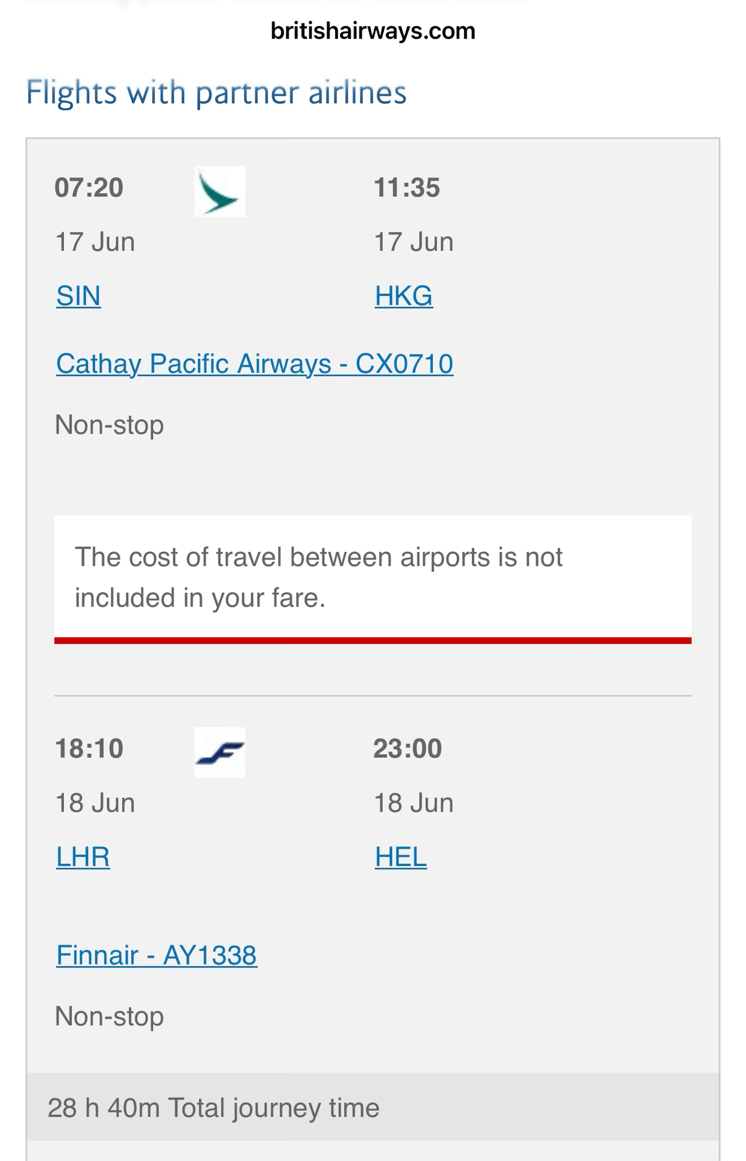Screen dimensions: 746x1161
Task: Tap the britishairways.com address bar
Action: [373, 31]
